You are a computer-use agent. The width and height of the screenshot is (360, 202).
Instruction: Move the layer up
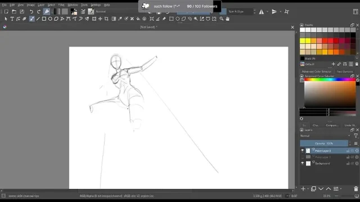coord(328,189)
